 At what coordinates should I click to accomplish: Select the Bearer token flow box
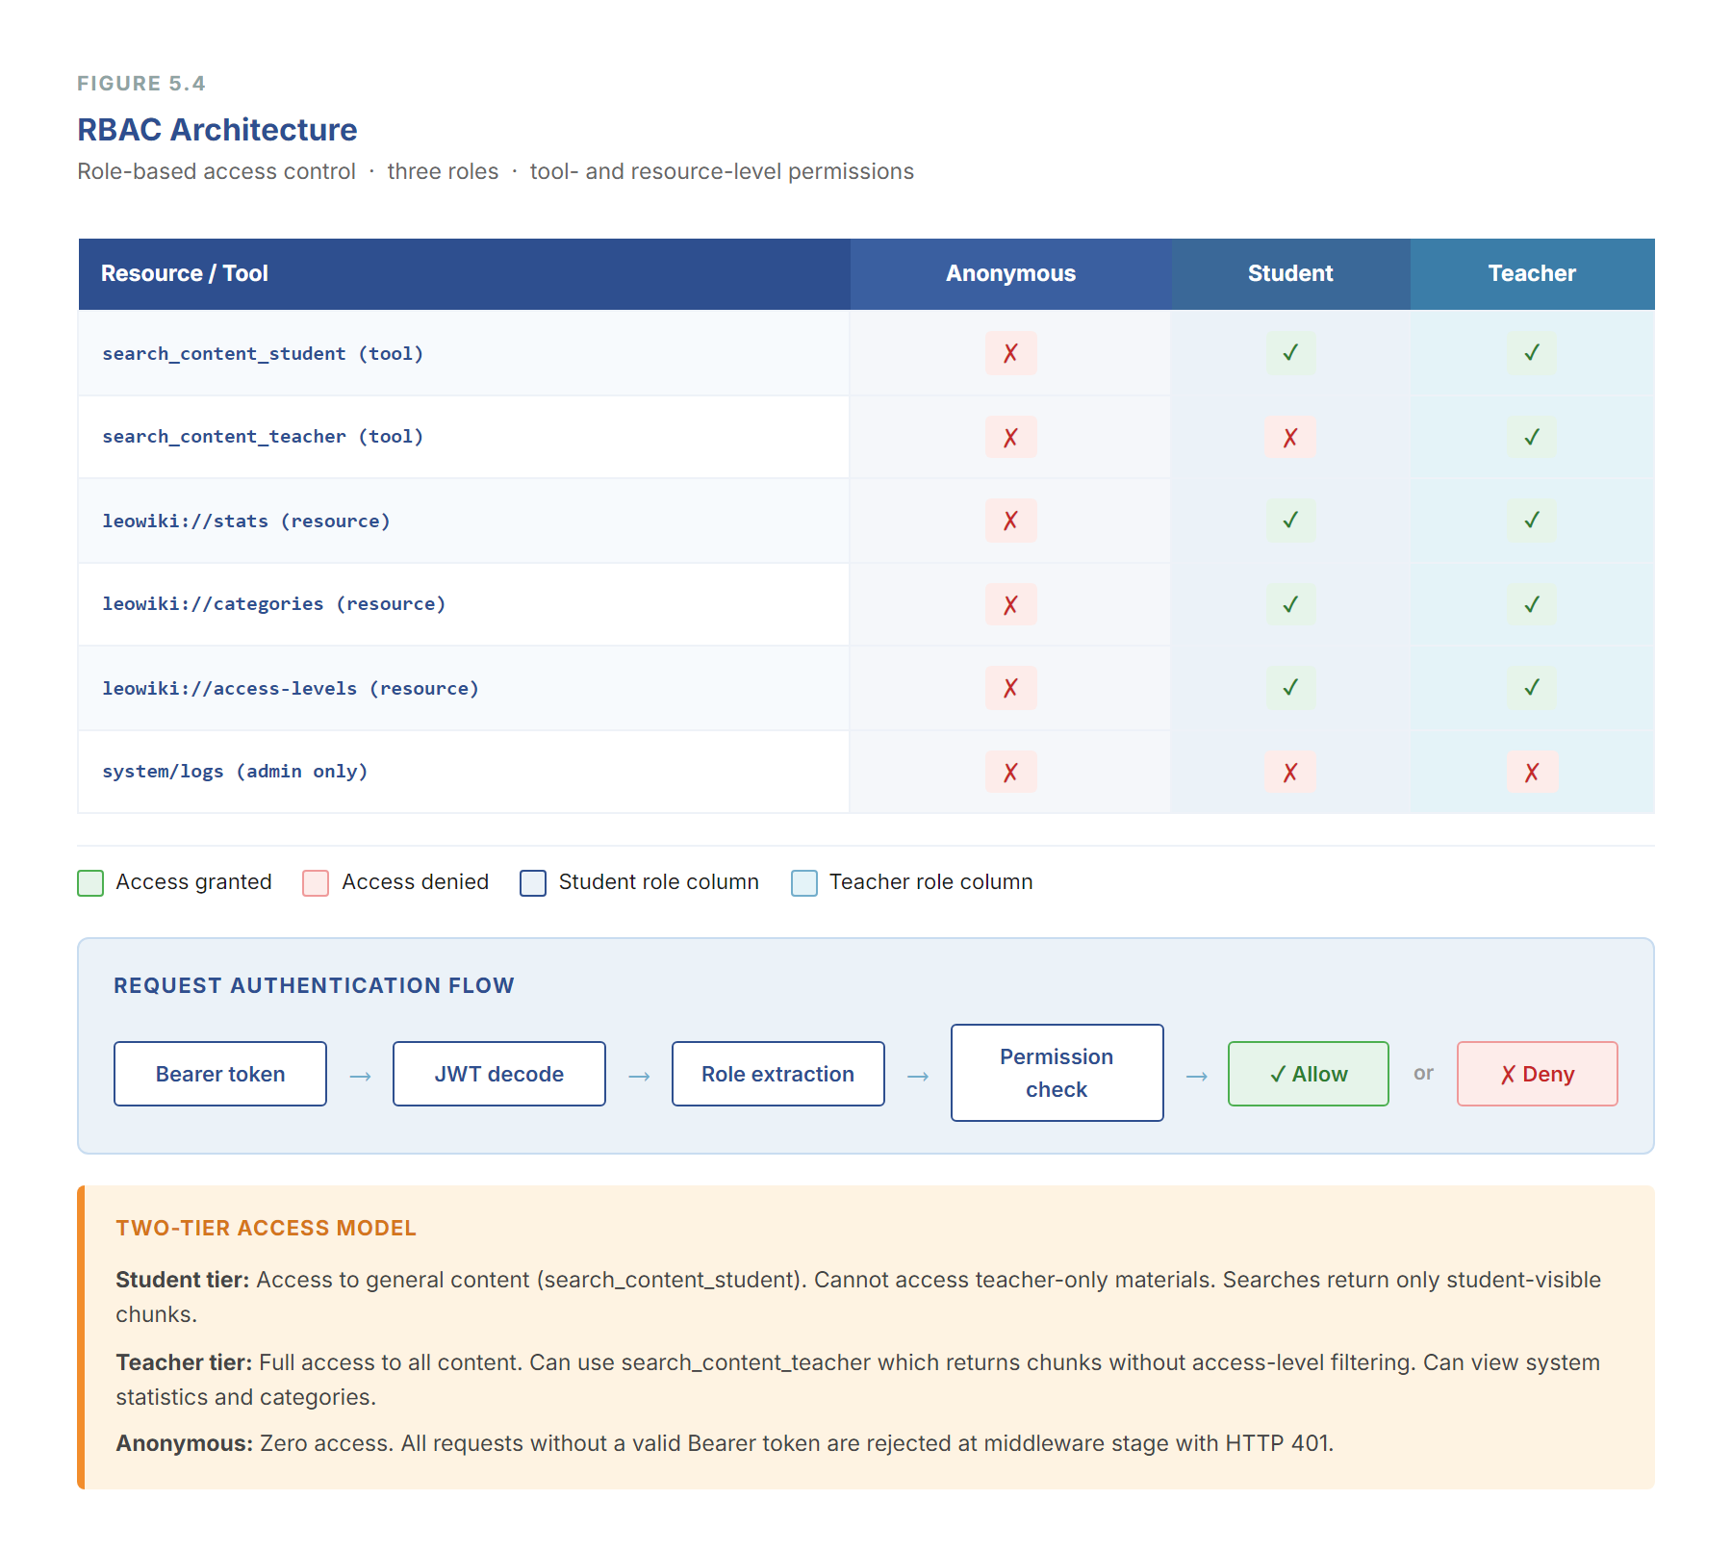pyautogui.click(x=220, y=1074)
